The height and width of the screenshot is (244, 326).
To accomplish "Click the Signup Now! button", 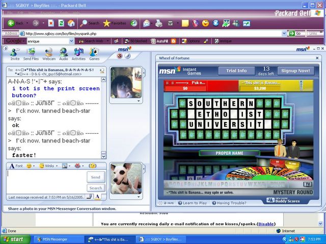I will click(x=295, y=71).
